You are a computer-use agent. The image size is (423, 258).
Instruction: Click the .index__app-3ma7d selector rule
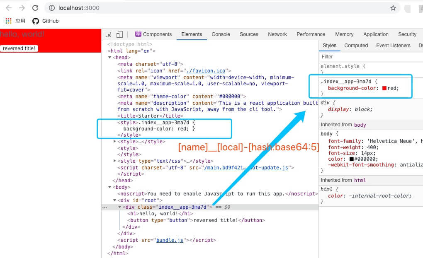(346, 82)
